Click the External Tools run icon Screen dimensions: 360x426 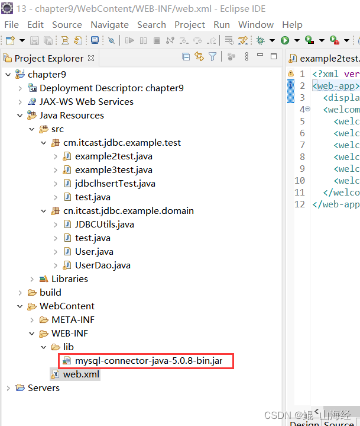click(334, 40)
